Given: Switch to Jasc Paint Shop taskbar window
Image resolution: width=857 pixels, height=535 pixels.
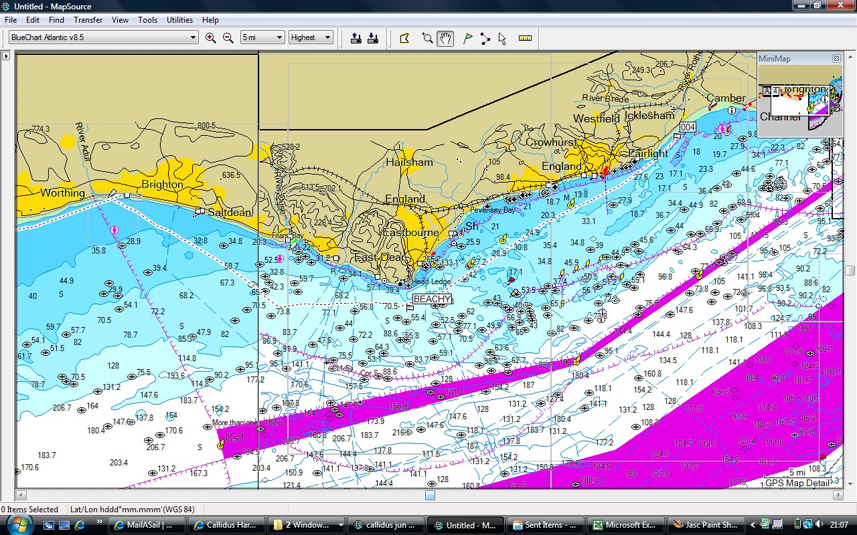Looking at the screenshot, I should [x=707, y=525].
